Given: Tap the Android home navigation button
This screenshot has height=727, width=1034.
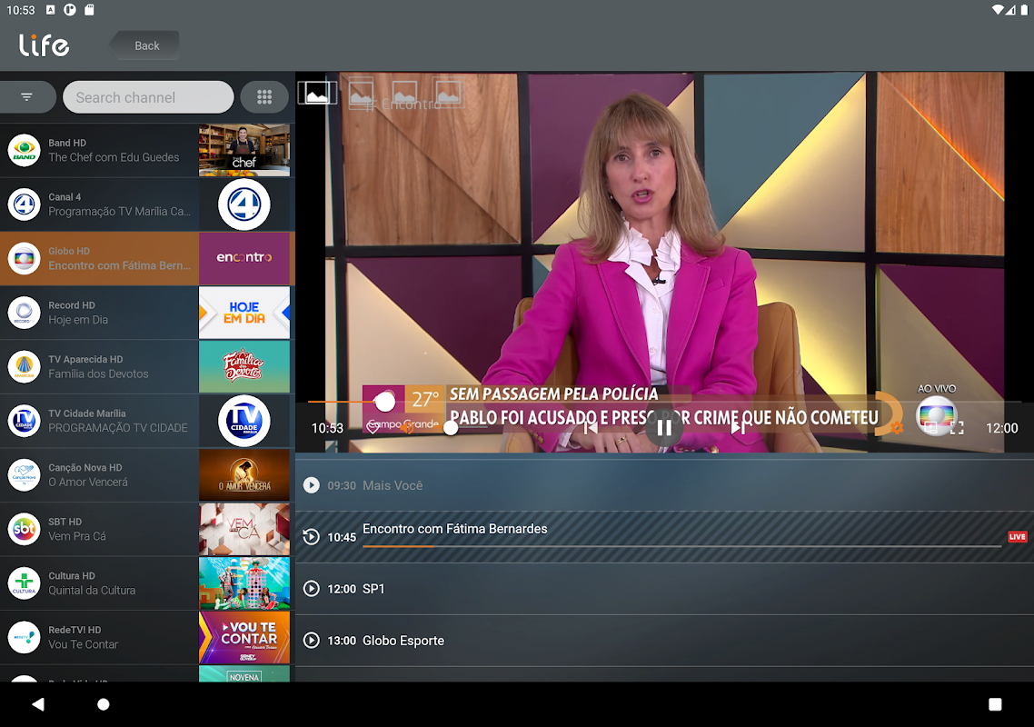Looking at the screenshot, I should (103, 704).
